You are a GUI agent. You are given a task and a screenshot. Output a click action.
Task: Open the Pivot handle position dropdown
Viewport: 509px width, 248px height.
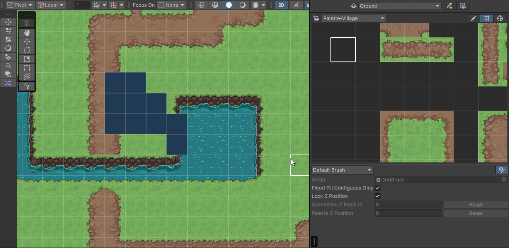[20, 5]
